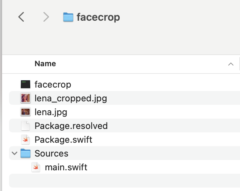Select the main.swift Swift file icon
Image resolution: width=240 pixels, height=191 pixels.
tap(36, 167)
